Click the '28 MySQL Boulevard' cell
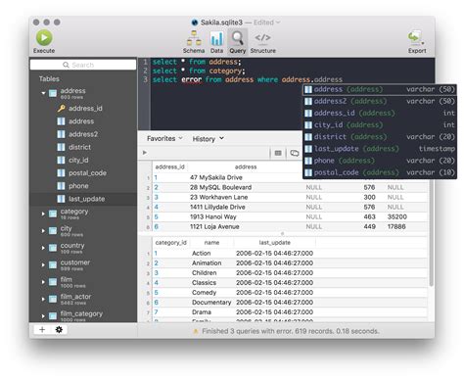Viewport: 464px width, 380px height. click(x=220, y=187)
